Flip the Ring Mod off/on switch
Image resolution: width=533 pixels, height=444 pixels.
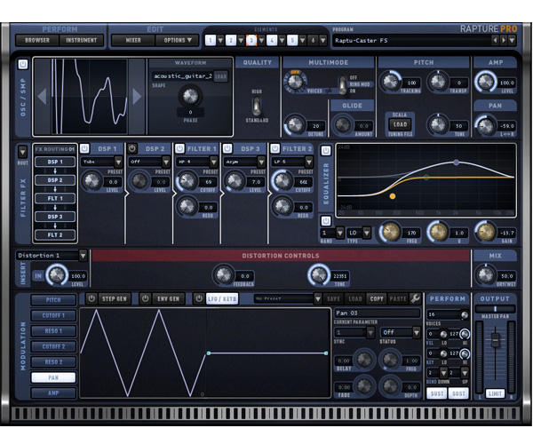point(343,85)
